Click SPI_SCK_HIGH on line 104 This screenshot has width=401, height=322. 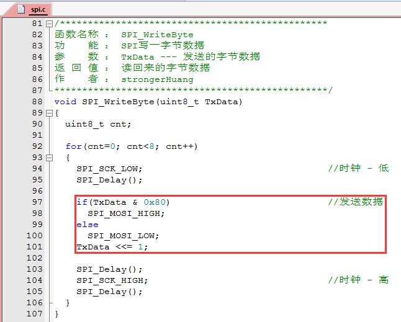click(x=112, y=280)
